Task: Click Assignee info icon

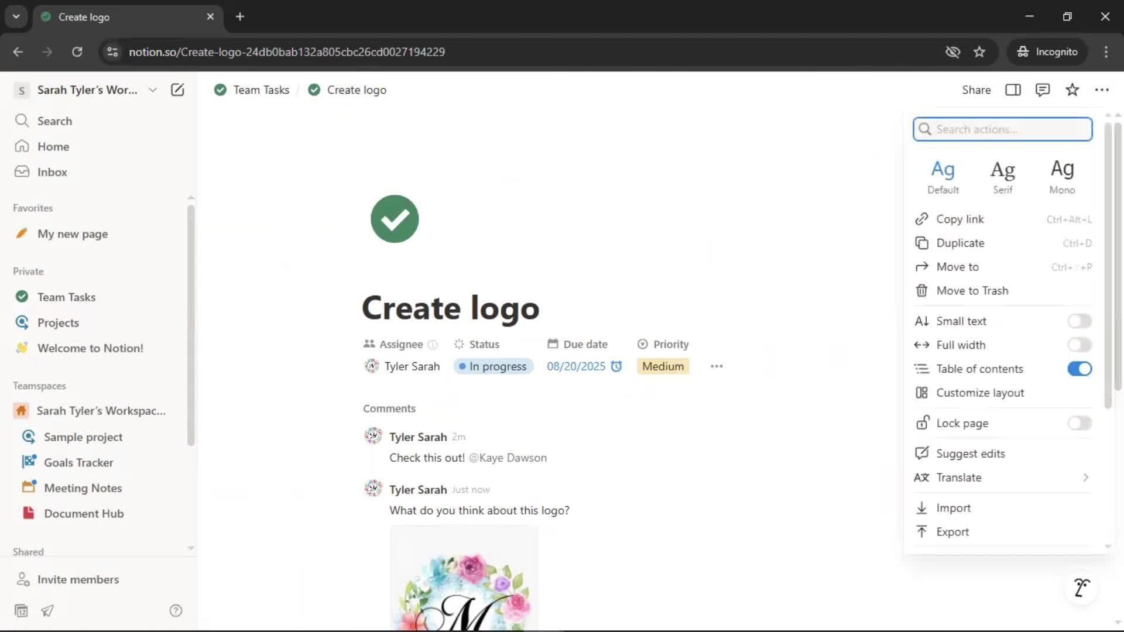Action: pyautogui.click(x=433, y=345)
